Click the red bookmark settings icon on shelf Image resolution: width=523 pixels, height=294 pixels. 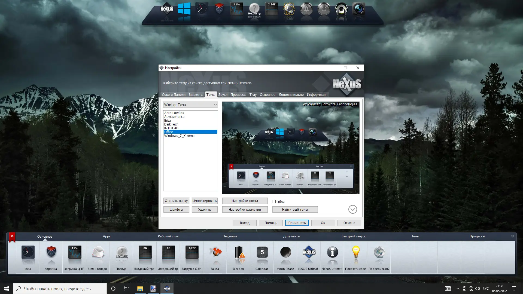coord(12,237)
